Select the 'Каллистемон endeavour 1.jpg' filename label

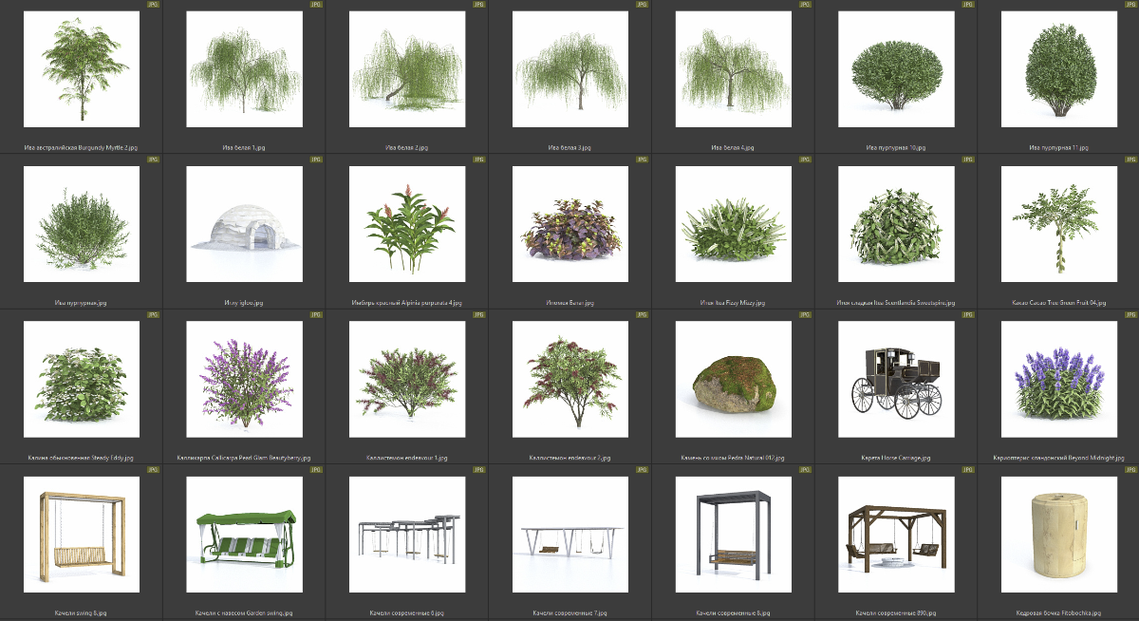[407, 458]
